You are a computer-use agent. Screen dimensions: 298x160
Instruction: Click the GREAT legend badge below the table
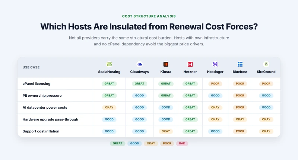117,143
